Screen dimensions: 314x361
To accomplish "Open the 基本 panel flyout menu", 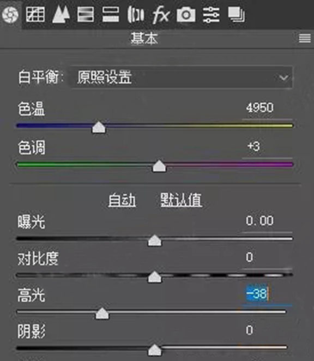I will click(305, 38).
